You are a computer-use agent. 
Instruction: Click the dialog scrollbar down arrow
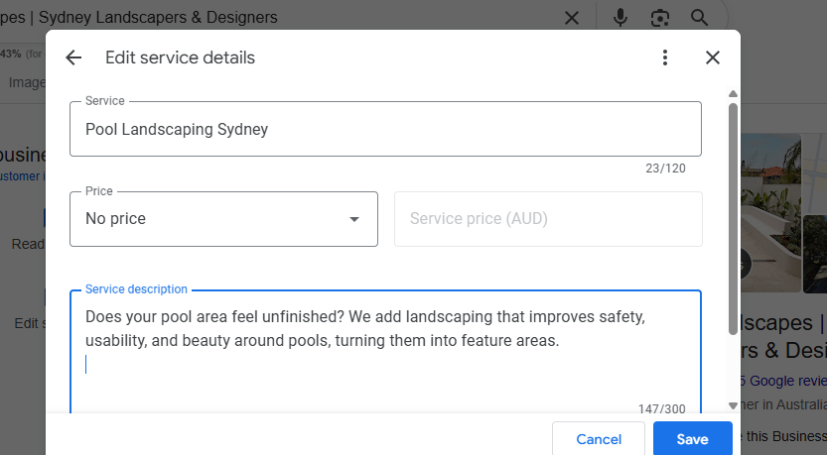(733, 405)
